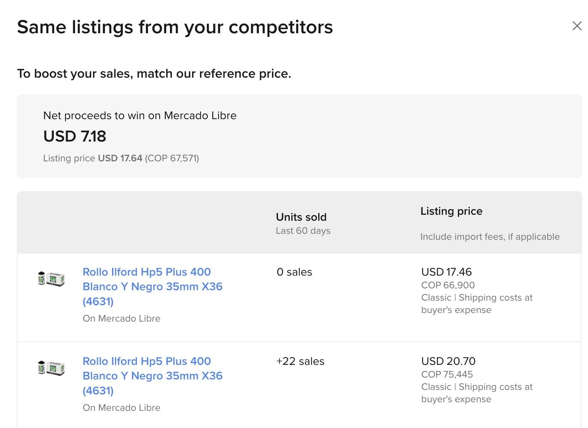Click the Last 60 days subheader
The width and height of the screenshot is (588, 428).
[303, 231]
